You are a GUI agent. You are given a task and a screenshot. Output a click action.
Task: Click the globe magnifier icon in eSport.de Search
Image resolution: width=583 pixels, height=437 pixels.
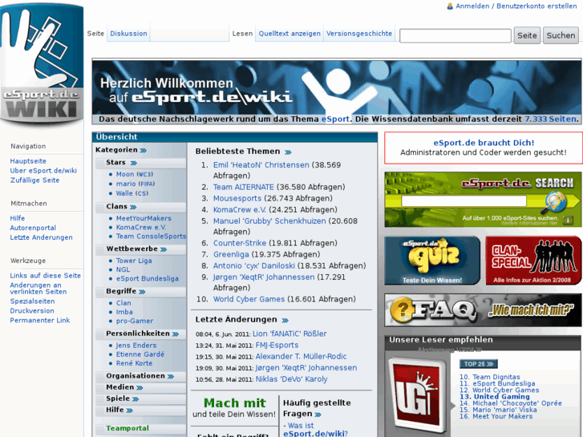click(556, 202)
